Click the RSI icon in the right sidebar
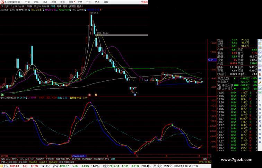Image resolution: width=262 pixels, height=168 pixels. (x=260, y=70)
